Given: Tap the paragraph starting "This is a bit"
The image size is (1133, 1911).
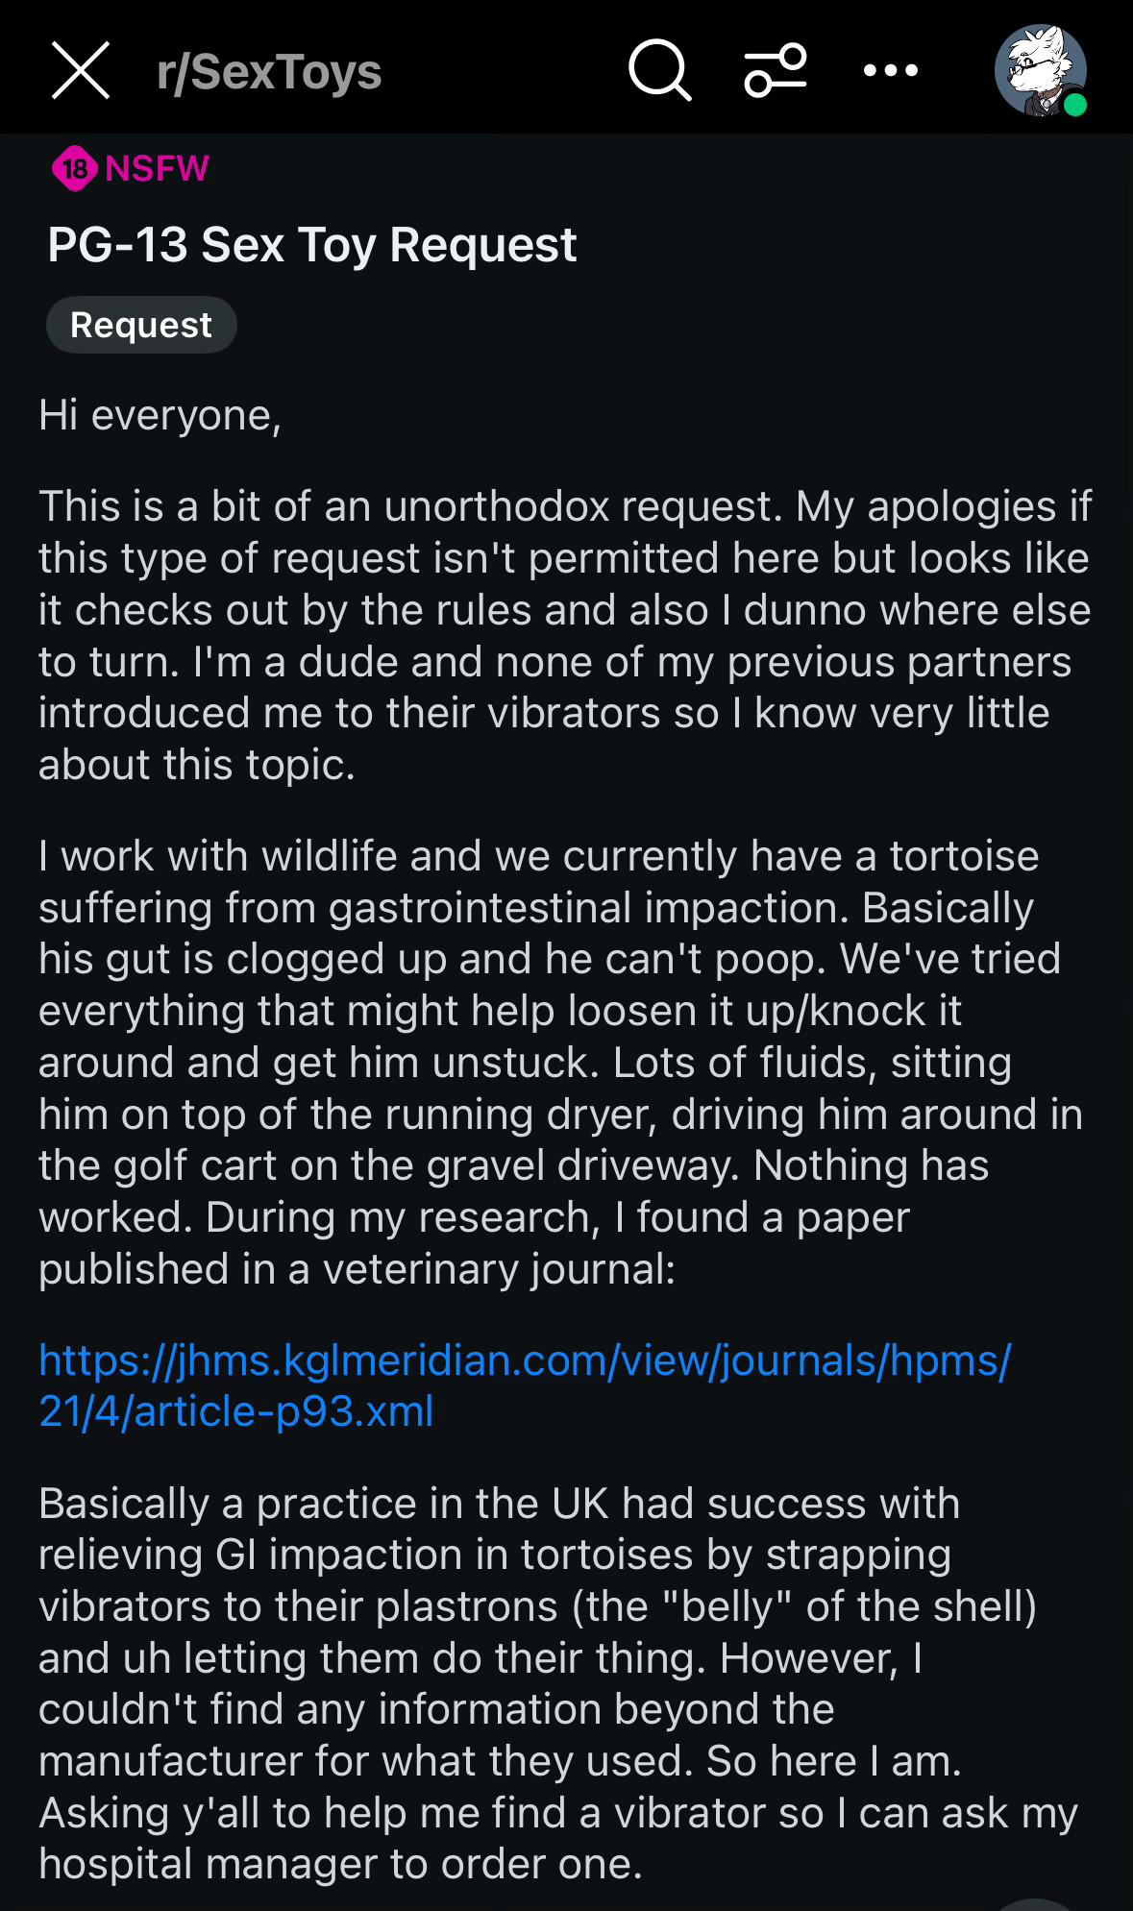Looking at the screenshot, I should click(565, 635).
